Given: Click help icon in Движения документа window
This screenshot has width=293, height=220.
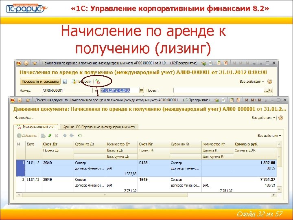Looking at the screenshot, I should 281,118.
